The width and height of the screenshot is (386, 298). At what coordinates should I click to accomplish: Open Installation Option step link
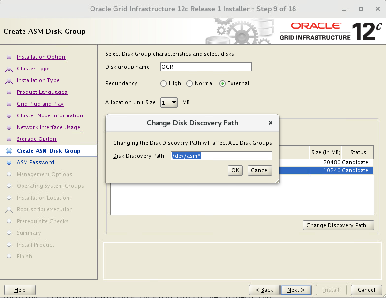(41, 57)
